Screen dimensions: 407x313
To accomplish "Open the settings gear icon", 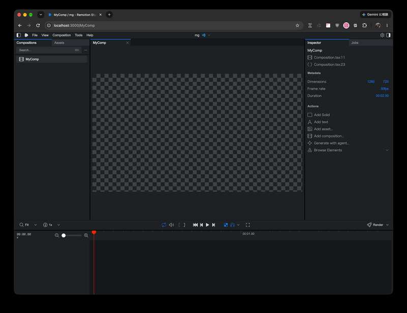I will pyautogui.click(x=382, y=35).
